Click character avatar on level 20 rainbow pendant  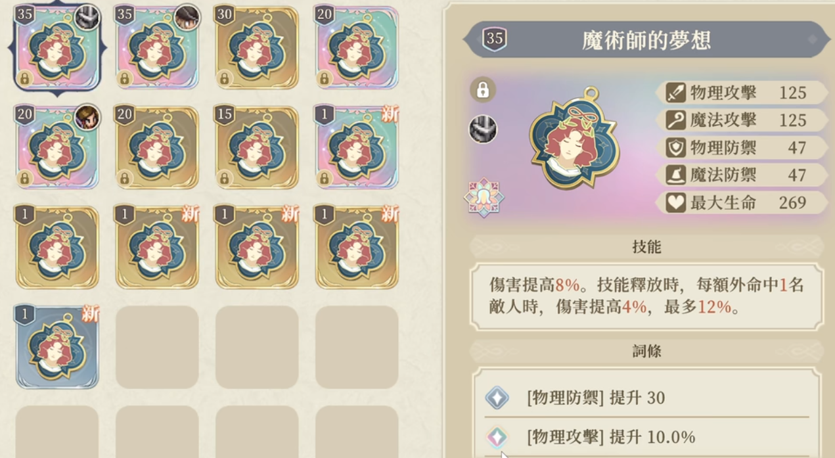click(87, 117)
